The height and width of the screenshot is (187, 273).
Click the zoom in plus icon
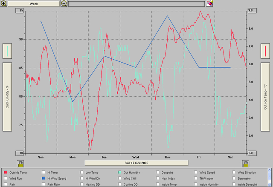(x=4, y=3)
